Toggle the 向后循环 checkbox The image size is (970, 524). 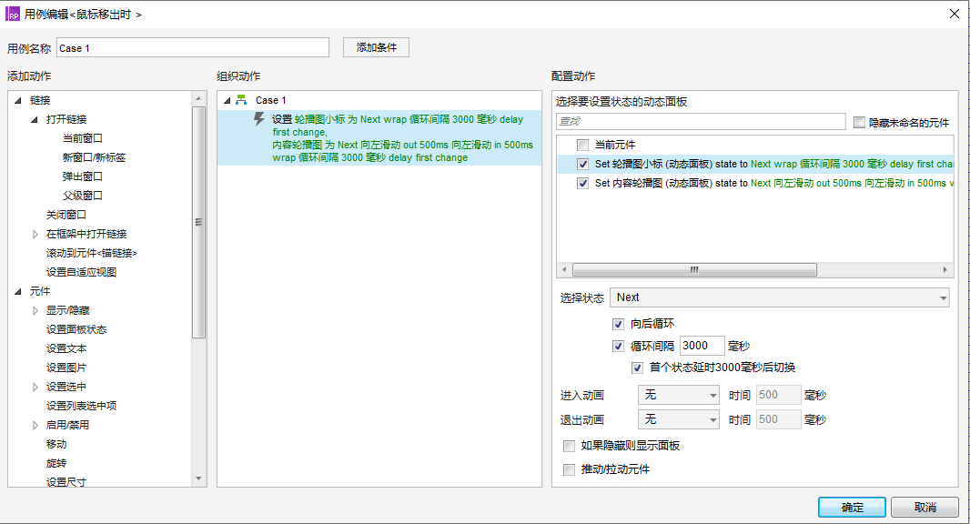(617, 324)
